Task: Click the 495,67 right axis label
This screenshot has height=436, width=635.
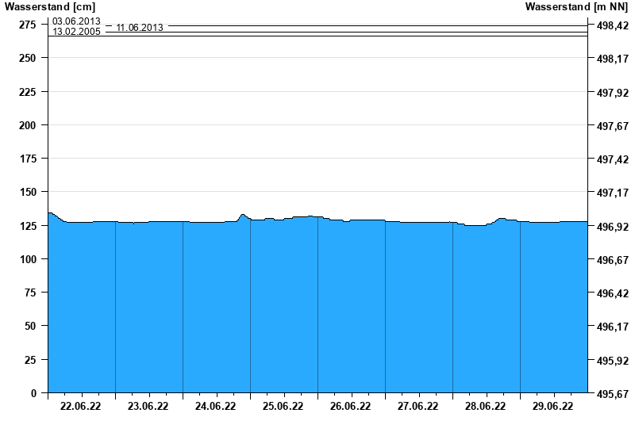Action: [611, 394]
